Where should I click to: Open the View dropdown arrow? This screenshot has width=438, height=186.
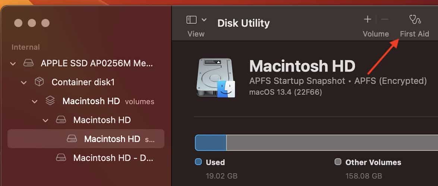[x=204, y=20]
